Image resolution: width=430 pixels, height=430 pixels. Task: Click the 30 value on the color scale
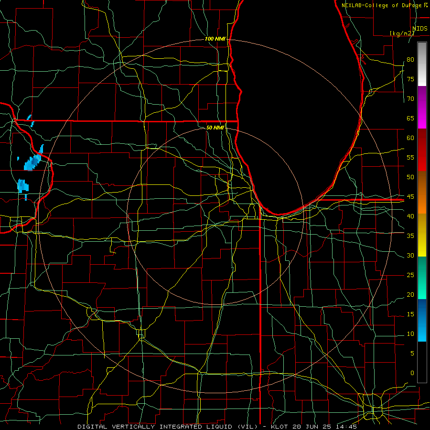[x=410, y=255]
